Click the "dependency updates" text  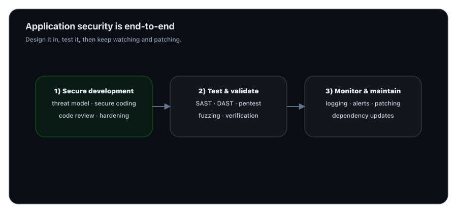[x=363, y=116]
